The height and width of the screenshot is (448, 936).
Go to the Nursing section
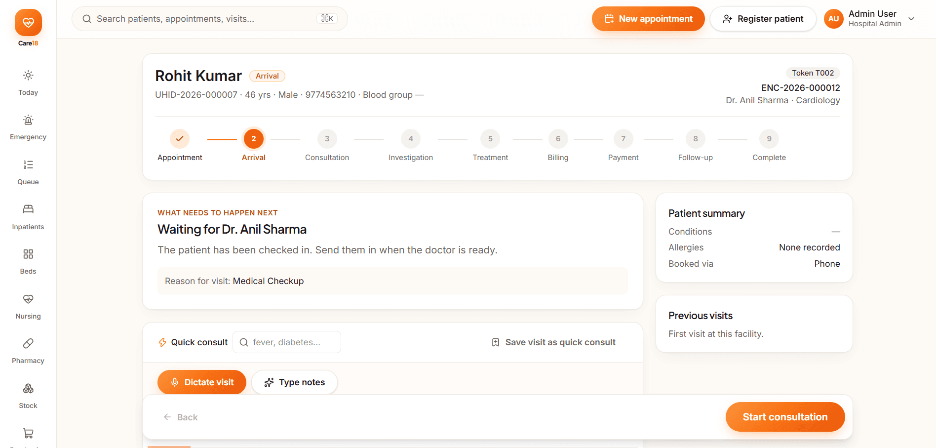pos(28,307)
